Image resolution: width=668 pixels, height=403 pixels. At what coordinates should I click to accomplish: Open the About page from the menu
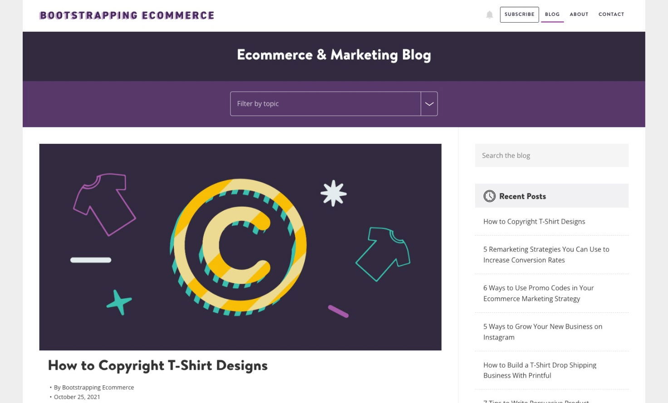(579, 14)
